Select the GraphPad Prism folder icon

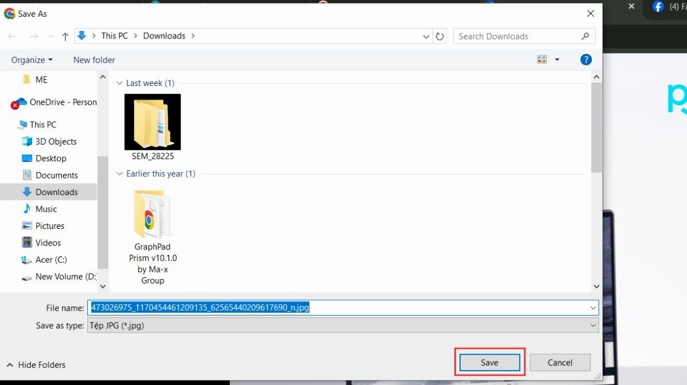[152, 215]
